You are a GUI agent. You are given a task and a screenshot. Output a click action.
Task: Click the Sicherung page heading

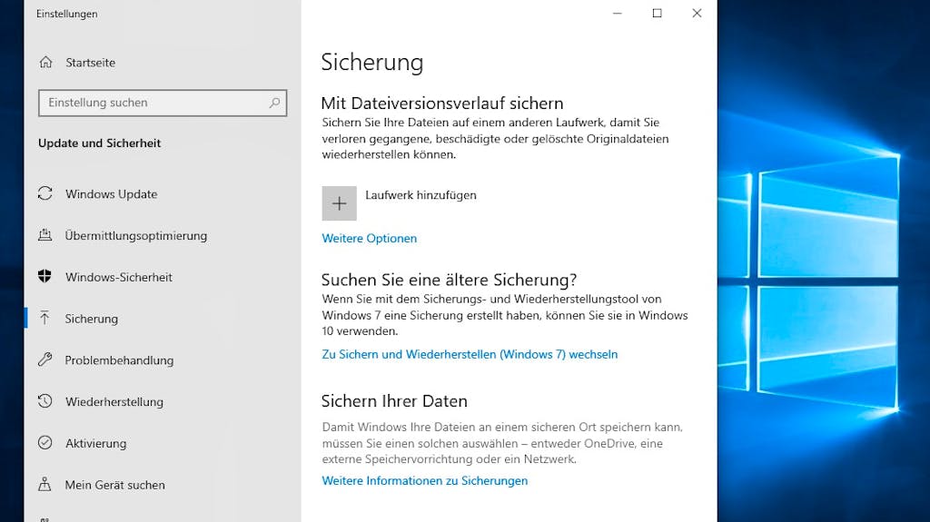(372, 63)
